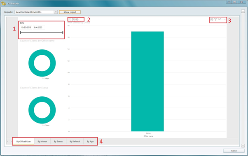This screenshot has height=156, width=248.
Task: Click the start date field 10/30/2015
Action: (x=26, y=27)
